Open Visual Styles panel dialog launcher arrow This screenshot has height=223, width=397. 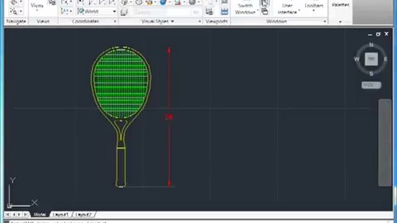click(200, 22)
